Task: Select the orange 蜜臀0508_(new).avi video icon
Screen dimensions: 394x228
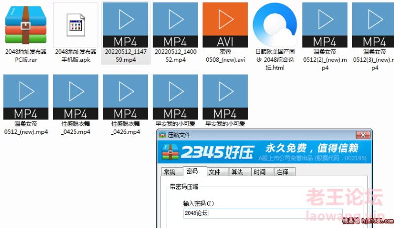Action: [x=225, y=25]
